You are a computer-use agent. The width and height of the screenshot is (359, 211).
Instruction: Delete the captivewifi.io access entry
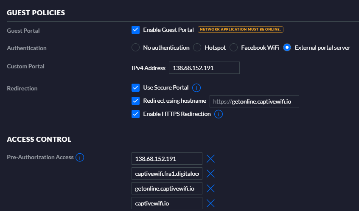pos(210,203)
